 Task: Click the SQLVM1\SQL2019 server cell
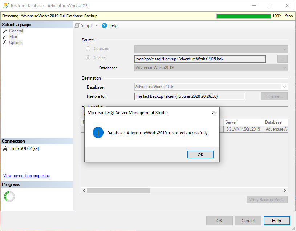click(x=243, y=129)
